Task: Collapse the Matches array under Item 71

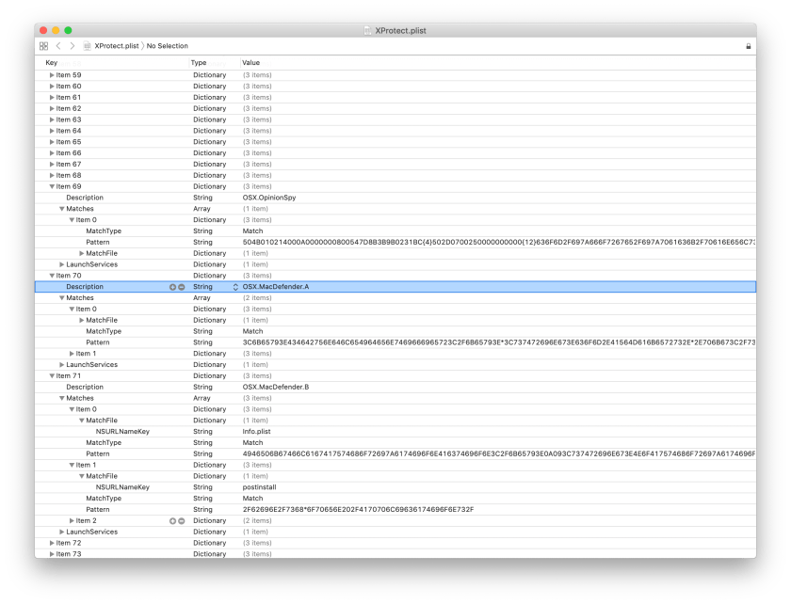Action: (x=61, y=397)
